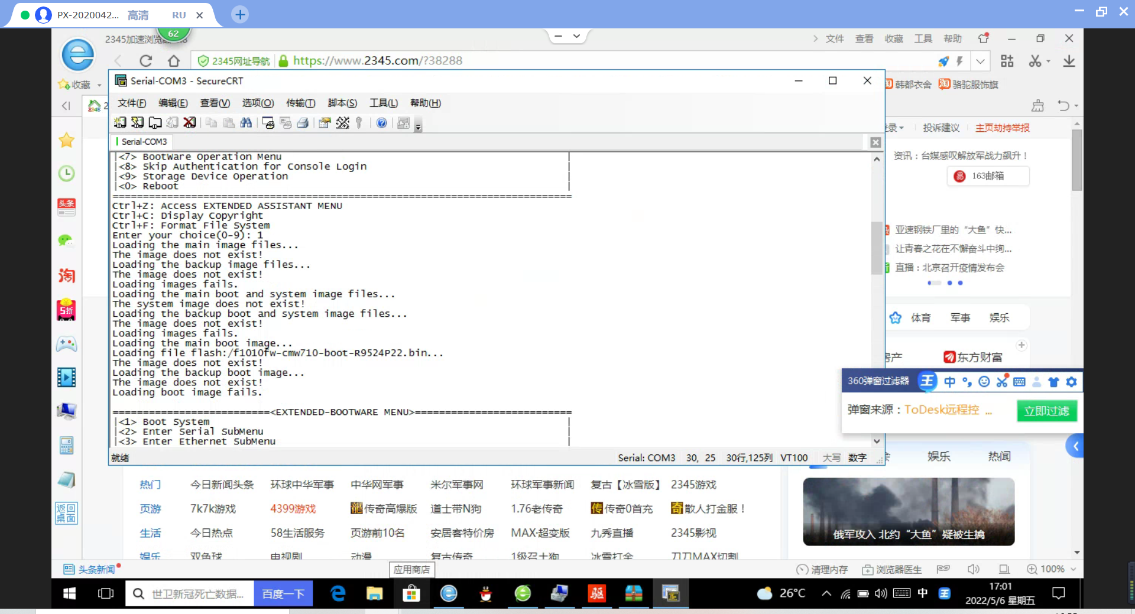Click 东方财富 link on the webpage
Viewport: 1135px width, 614px height.
pos(973,358)
